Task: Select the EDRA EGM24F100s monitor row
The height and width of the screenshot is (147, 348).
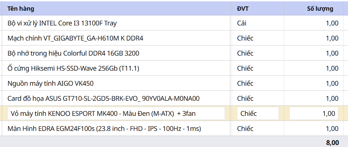Action: pos(104,129)
